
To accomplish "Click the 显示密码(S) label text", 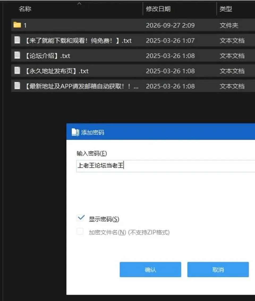I will coord(104,219).
